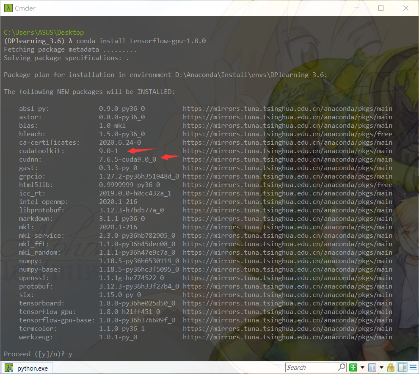
Task: Close the Cmder window
Action: [x=405, y=8]
